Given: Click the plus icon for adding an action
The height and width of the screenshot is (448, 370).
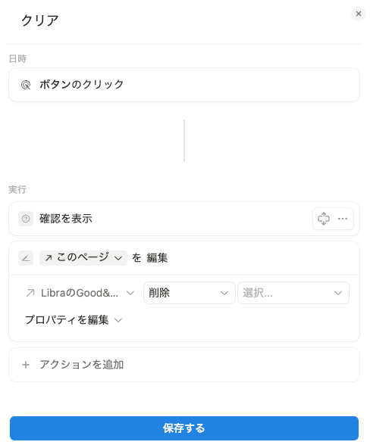Looking at the screenshot, I should coord(26,365).
